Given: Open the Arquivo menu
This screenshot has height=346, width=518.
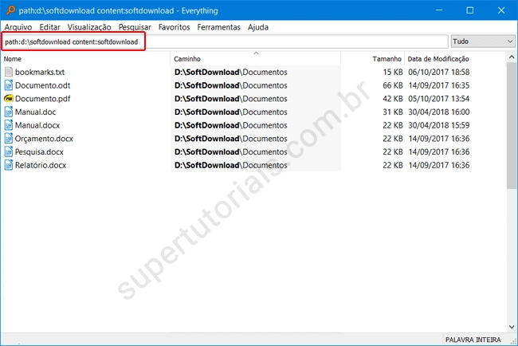Looking at the screenshot, I should point(18,26).
